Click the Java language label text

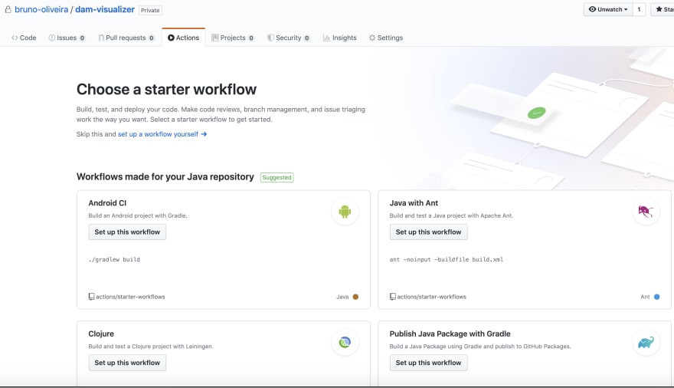pyautogui.click(x=342, y=297)
